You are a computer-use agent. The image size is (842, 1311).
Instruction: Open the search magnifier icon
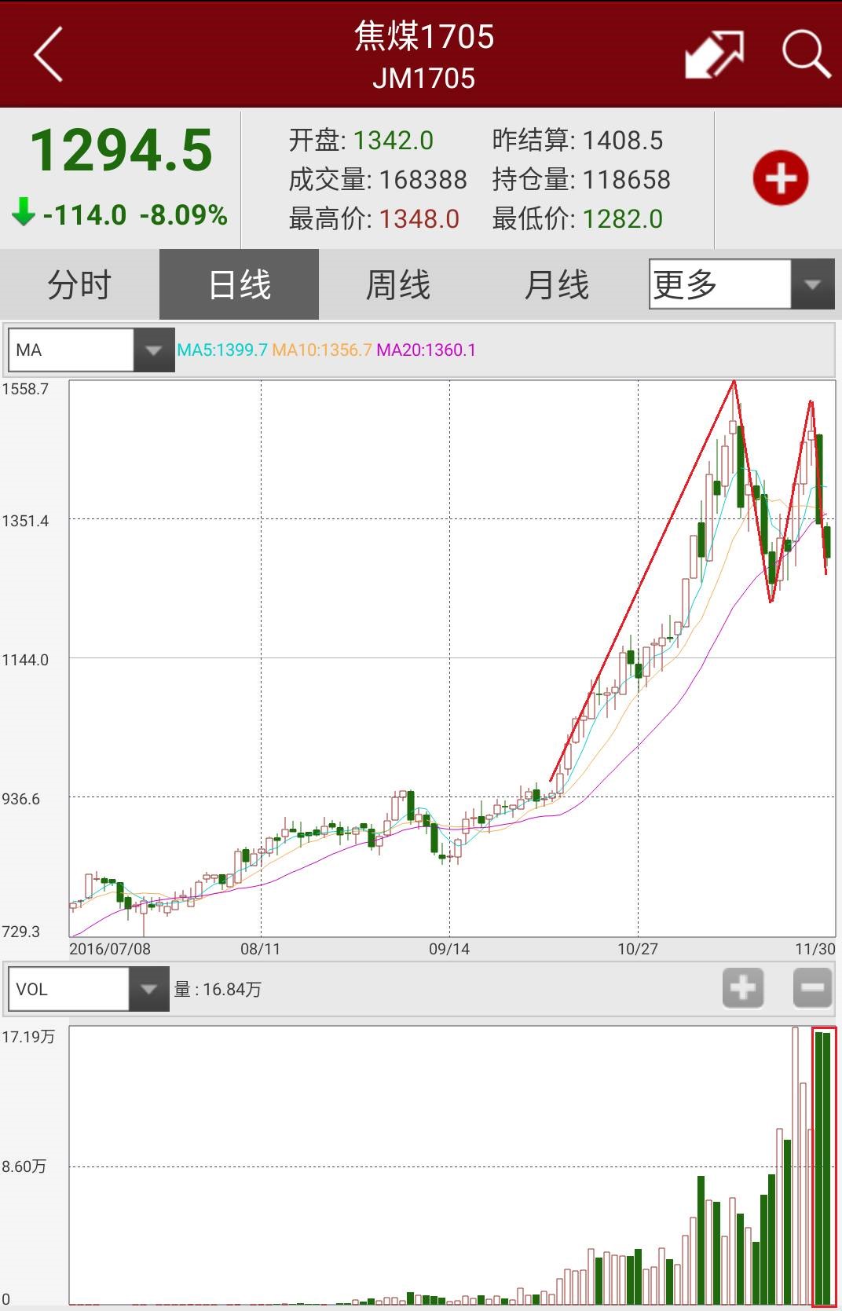(806, 54)
